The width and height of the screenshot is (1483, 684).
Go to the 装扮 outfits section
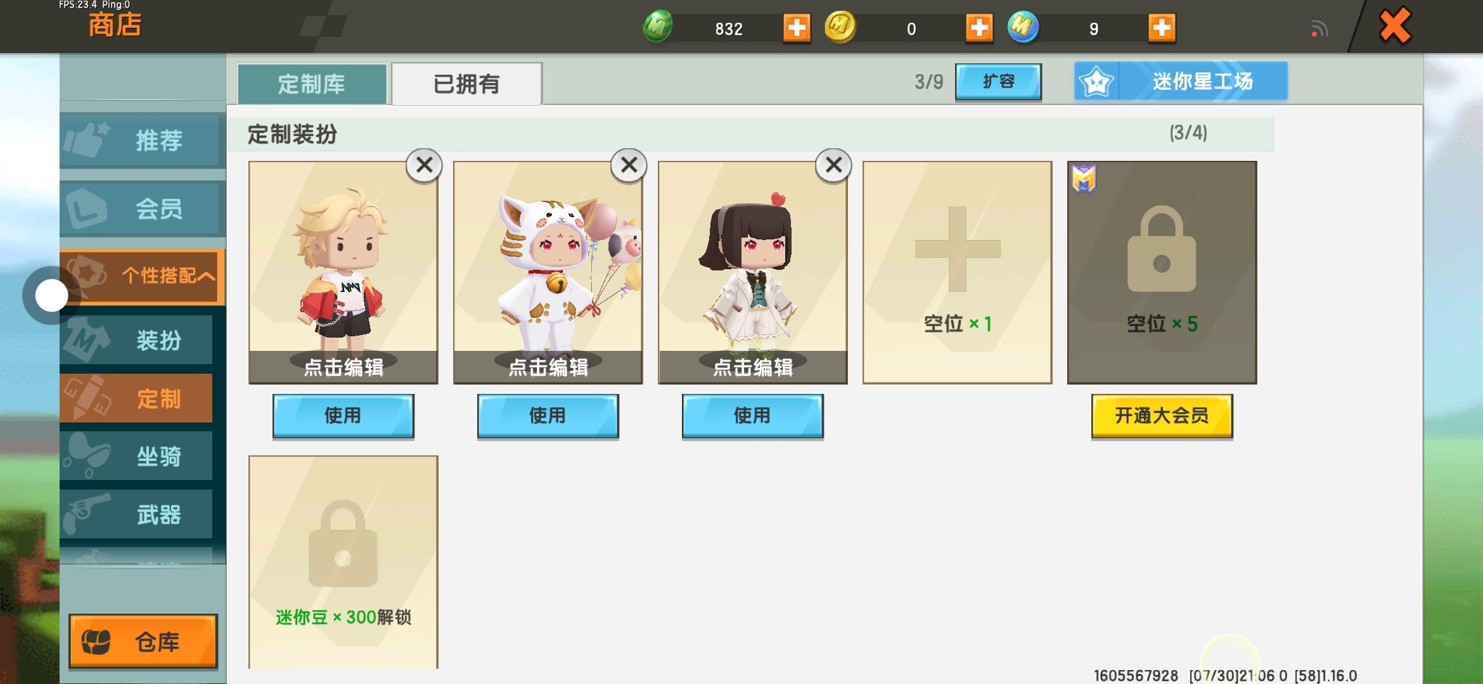[x=136, y=340]
